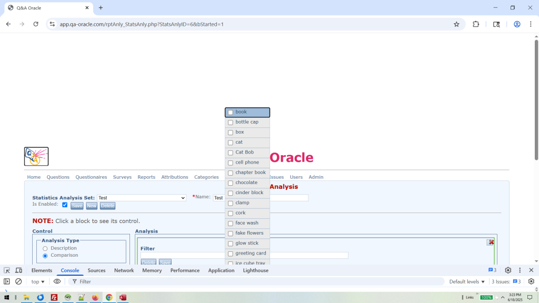
Task: Open Microsoft Access from the taskbar
Action: coord(123,298)
